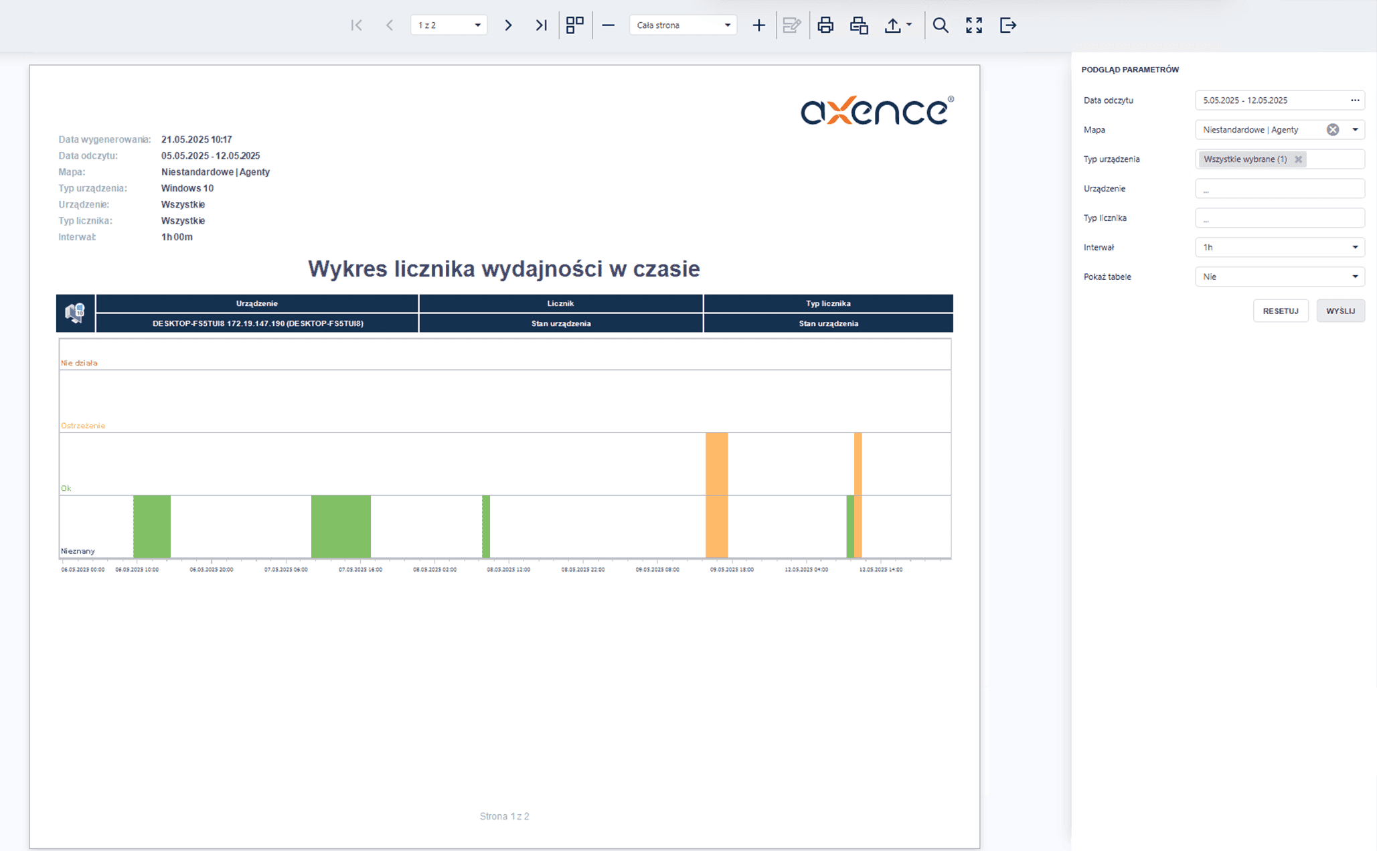Zoom out with the minus icon

[608, 25]
